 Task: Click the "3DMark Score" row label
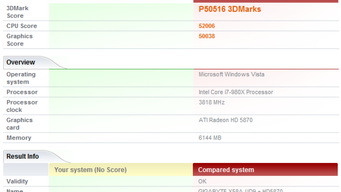tap(18, 12)
